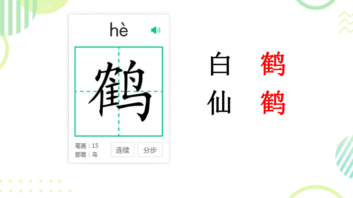Select the black 白 character

220,64
